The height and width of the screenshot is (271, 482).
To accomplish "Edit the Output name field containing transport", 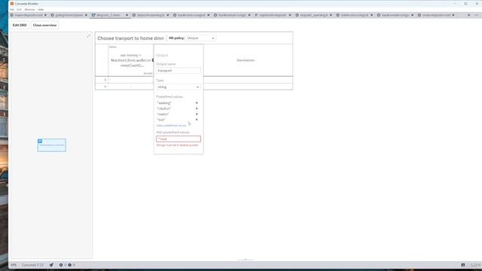I will tap(178, 71).
